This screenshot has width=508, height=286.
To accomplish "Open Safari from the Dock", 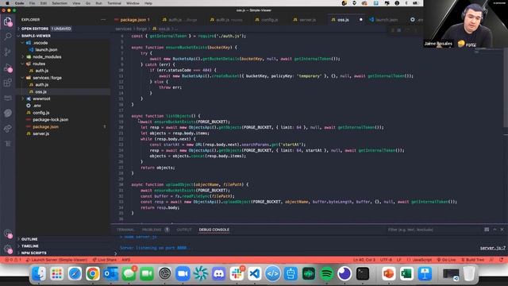I will click(75, 273).
